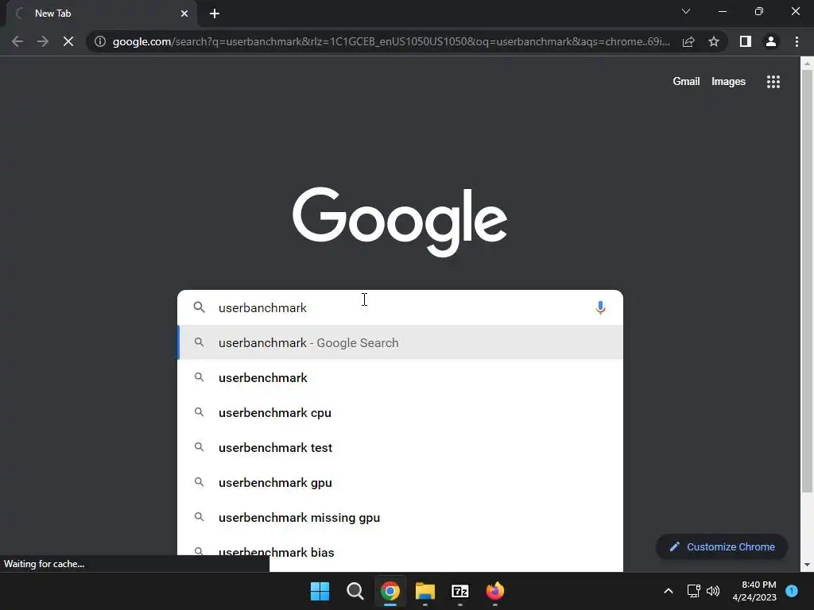The height and width of the screenshot is (610, 814).
Task: Go forward to the next page
Action: click(43, 41)
